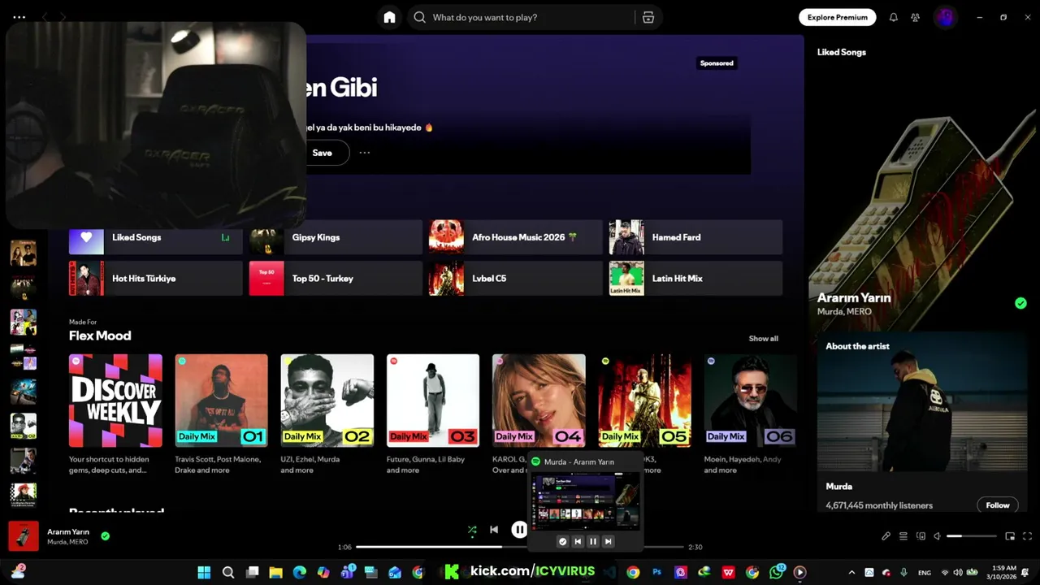
Task: Open Connect to a device icon
Action: click(x=921, y=536)
